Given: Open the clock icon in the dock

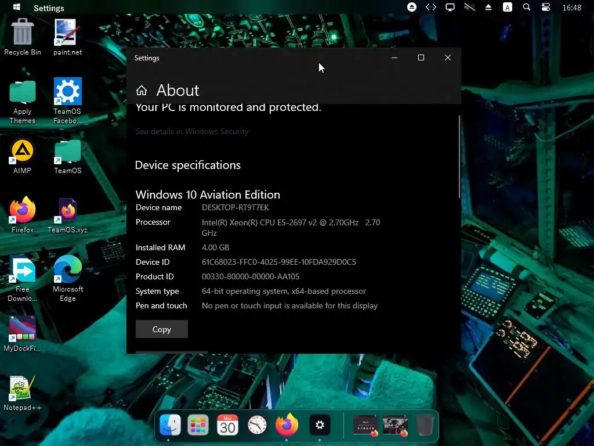Looking at the screenshot, I should (257, 425).
